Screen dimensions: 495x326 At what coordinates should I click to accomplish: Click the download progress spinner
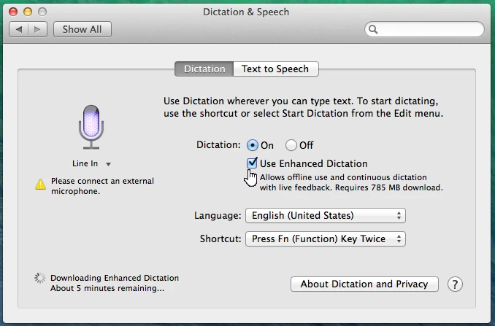[x=40, y=278]
